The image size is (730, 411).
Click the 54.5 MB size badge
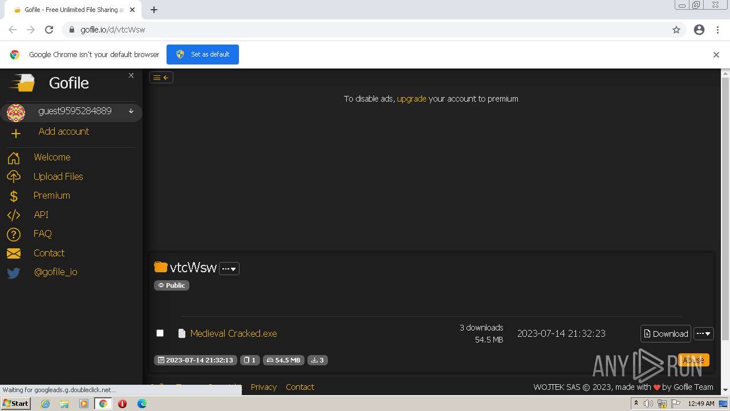coord(283,360)
